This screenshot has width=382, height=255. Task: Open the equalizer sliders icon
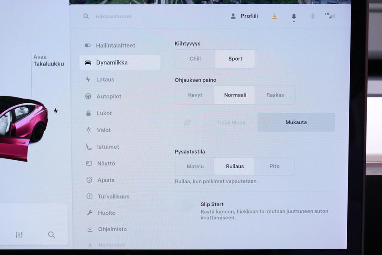(19, 235)
